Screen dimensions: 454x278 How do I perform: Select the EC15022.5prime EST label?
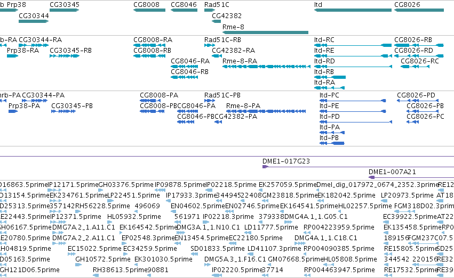click(x=94, y=249)
